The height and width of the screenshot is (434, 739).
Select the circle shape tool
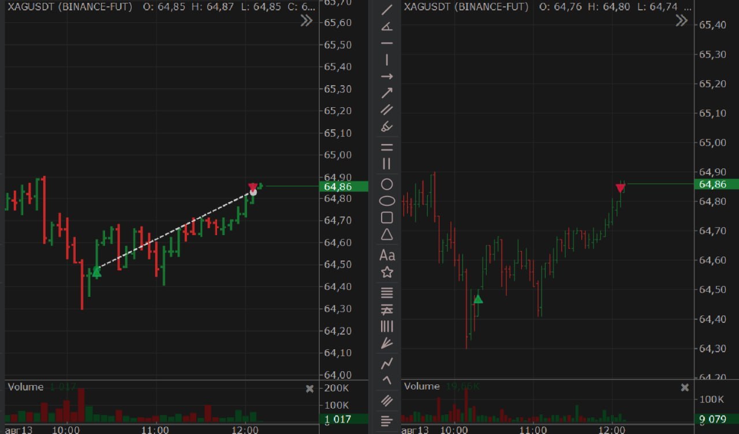coord(387,184)
